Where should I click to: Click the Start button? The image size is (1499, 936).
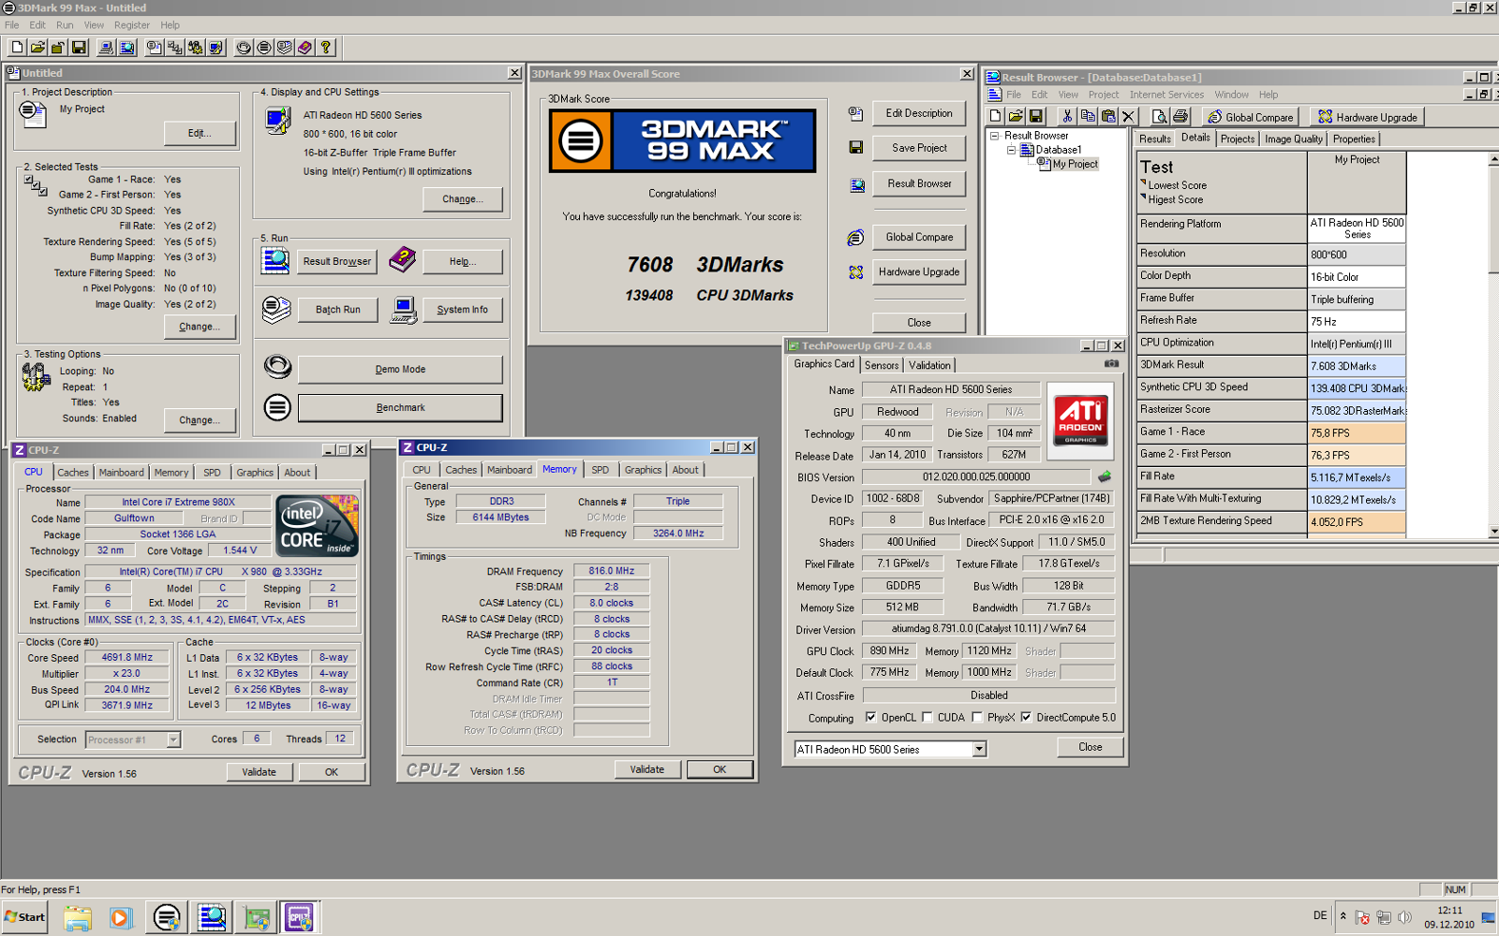[x=25, y=917]
